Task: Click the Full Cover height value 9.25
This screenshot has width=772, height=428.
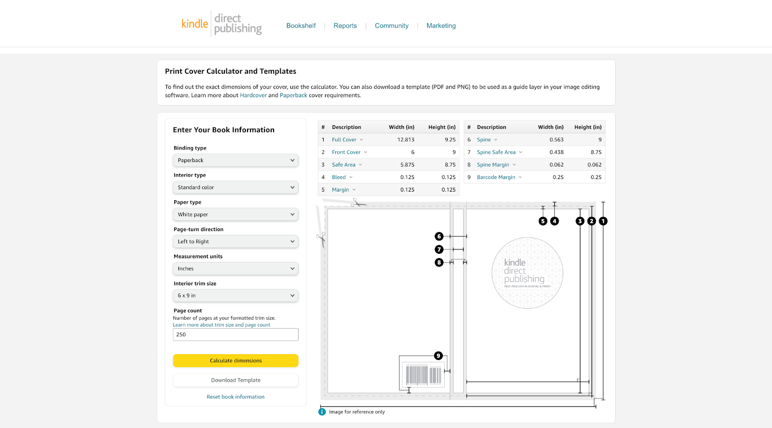Action: pyautogui.click(x=450, y=139)
